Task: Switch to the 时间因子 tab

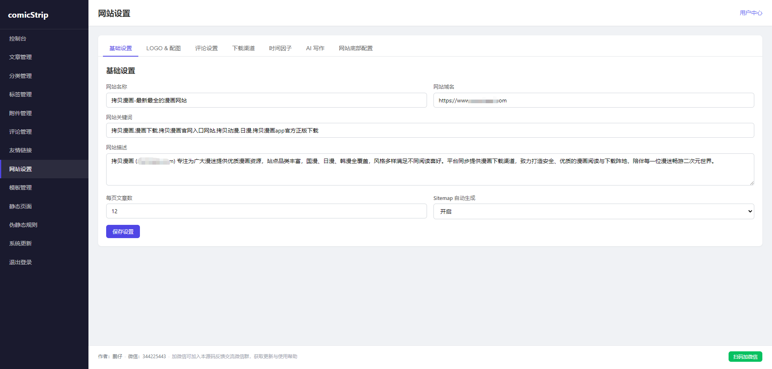Action: pos(280,48)
